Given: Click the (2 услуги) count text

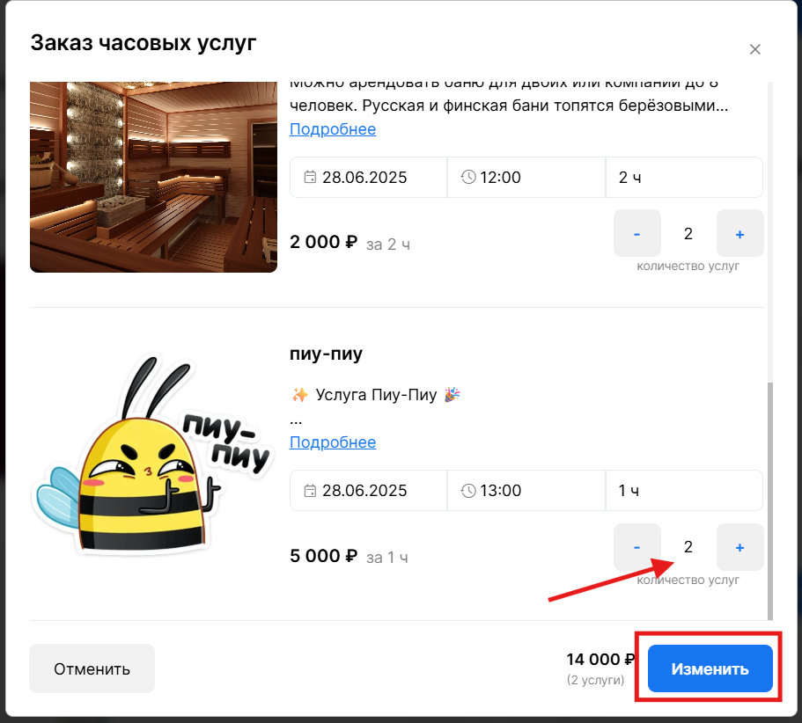Looking at the screenshot, I should coord(595,680).
